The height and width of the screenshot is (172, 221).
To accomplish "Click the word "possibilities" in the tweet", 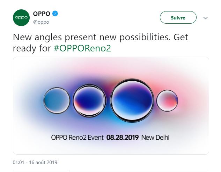I will 137,37.
